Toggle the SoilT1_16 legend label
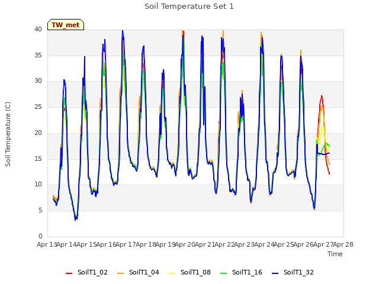Screen dimensions: 379x284 [247, 272]
